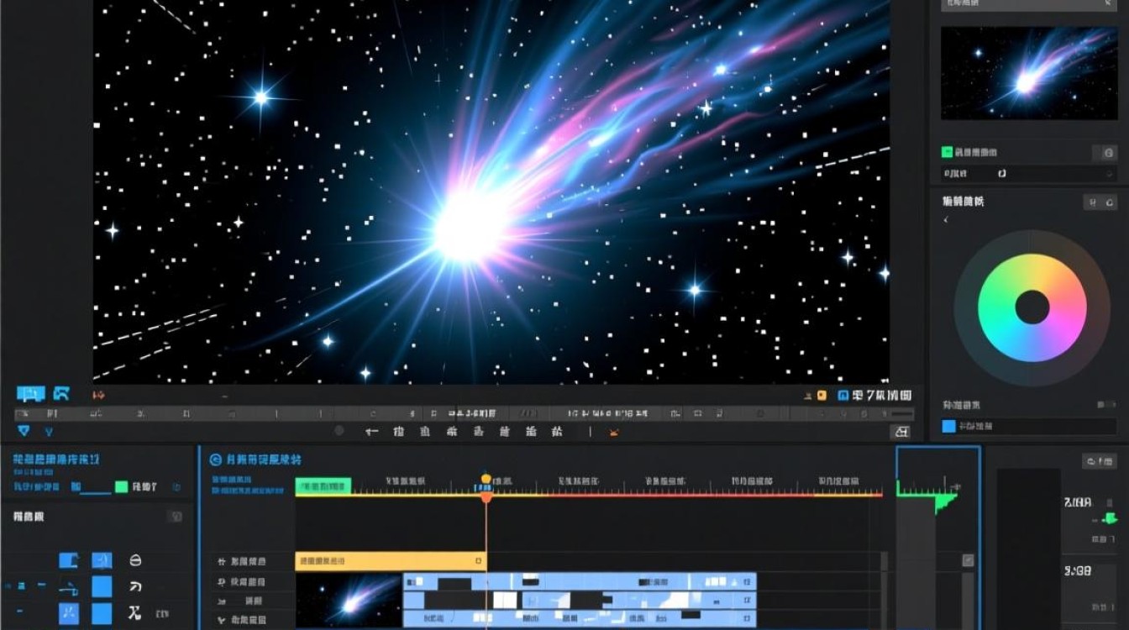Click the dark center of the color wheel
This screenshot has width=1129, height=630.
1032,308
